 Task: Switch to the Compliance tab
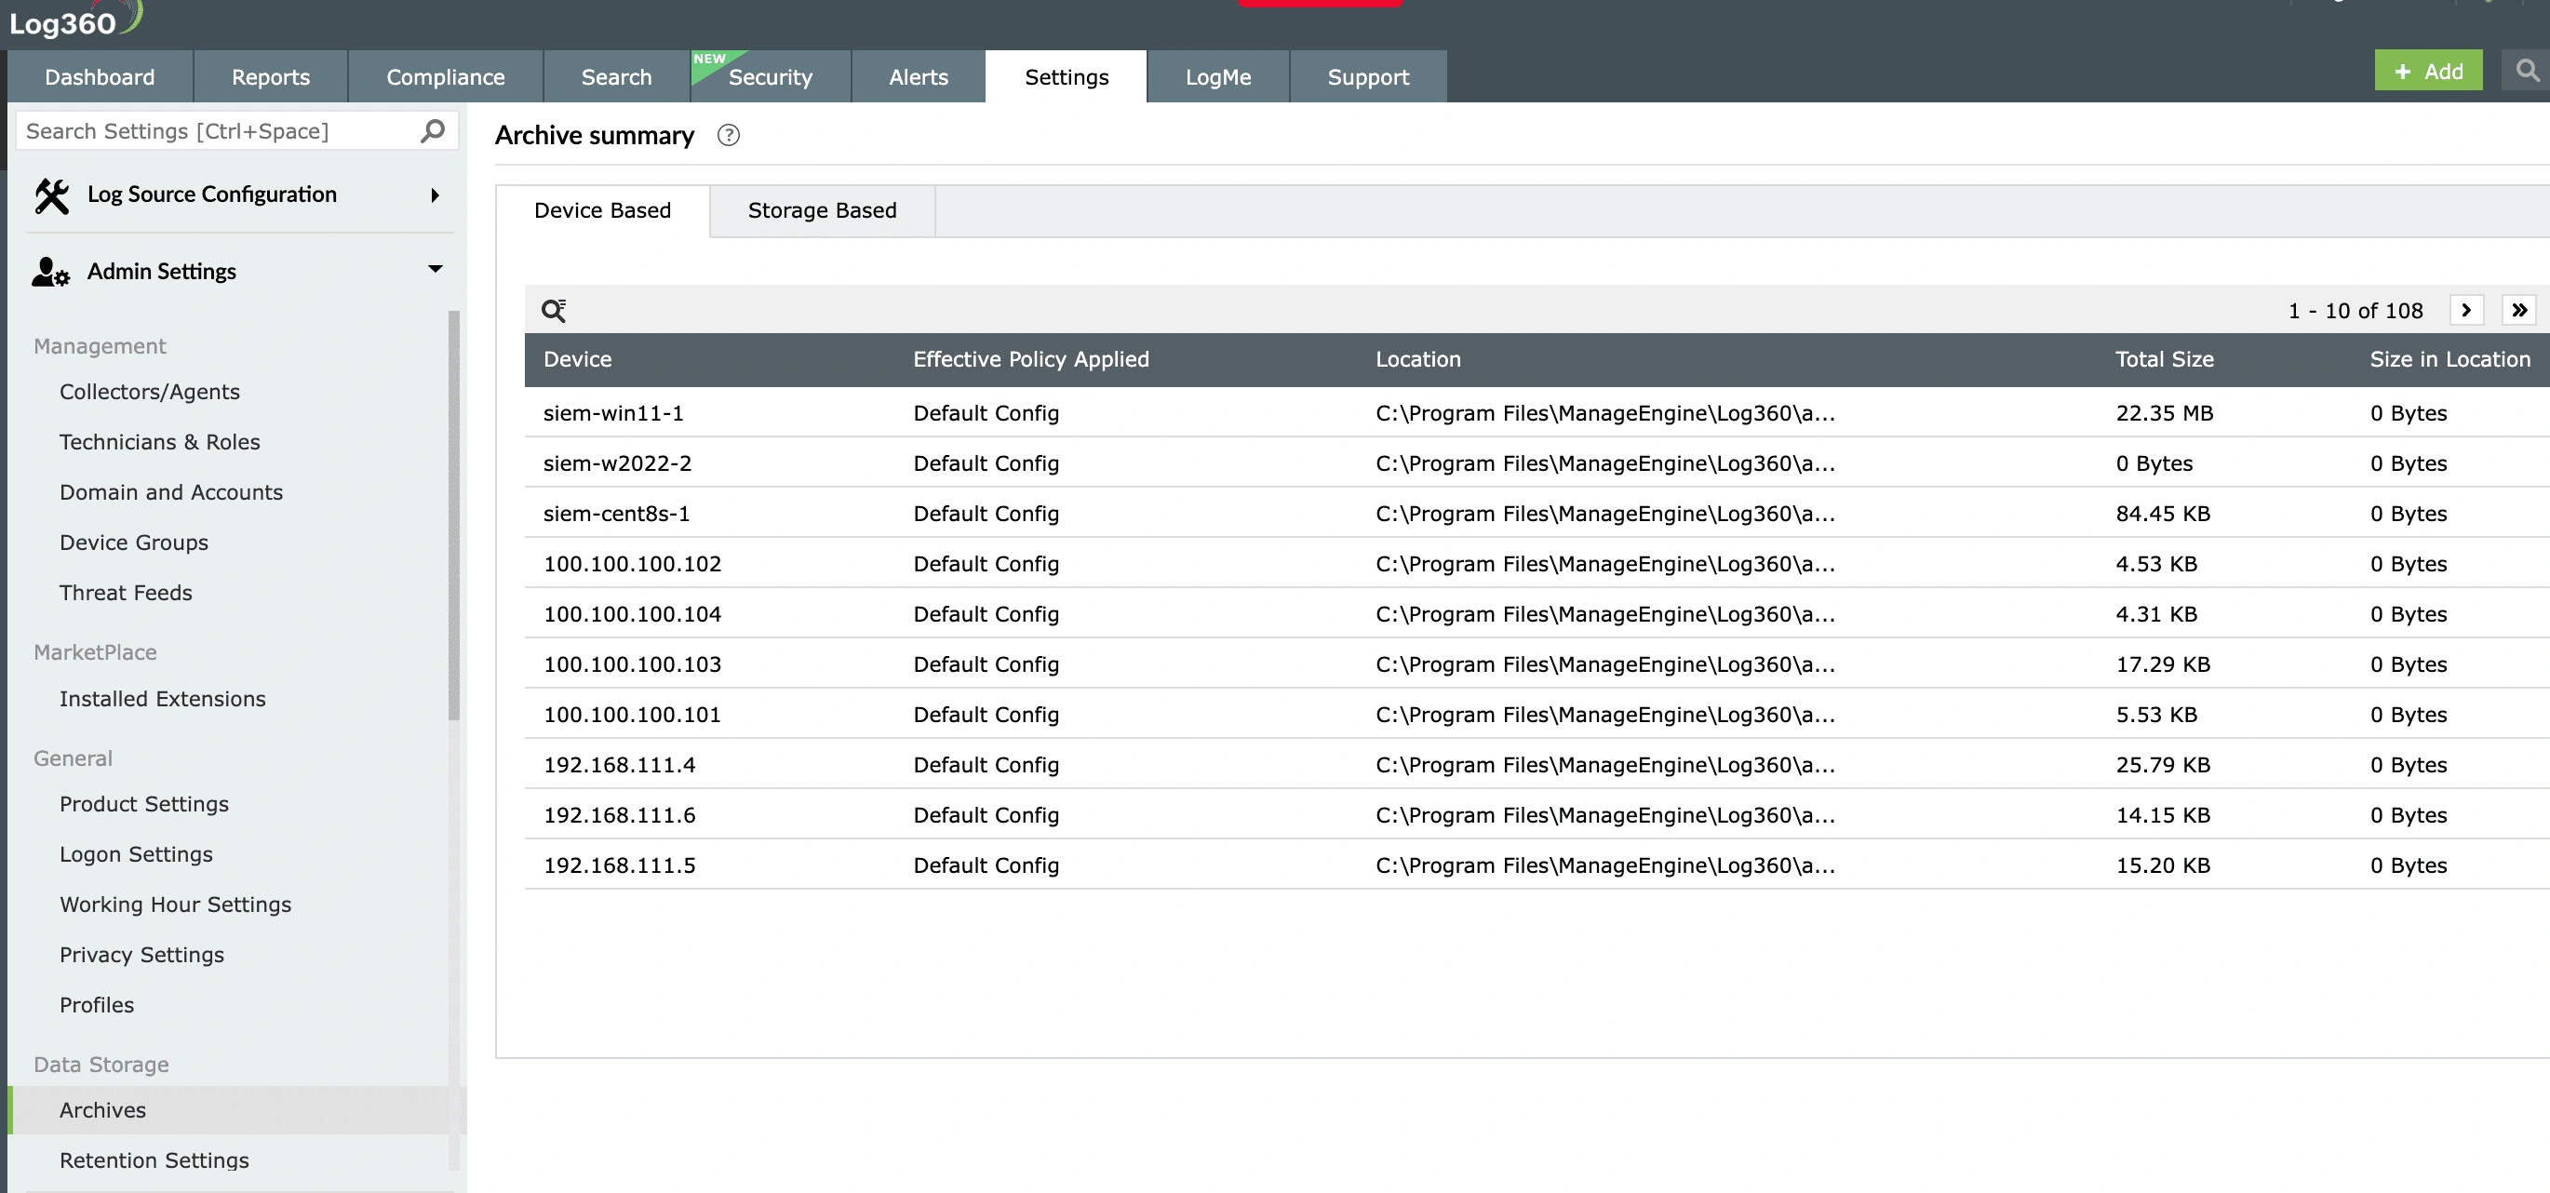pyautogui.click(x=446, y=76)
